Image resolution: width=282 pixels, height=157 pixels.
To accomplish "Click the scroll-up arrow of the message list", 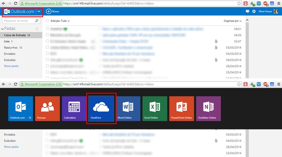I will click(247, 20).
